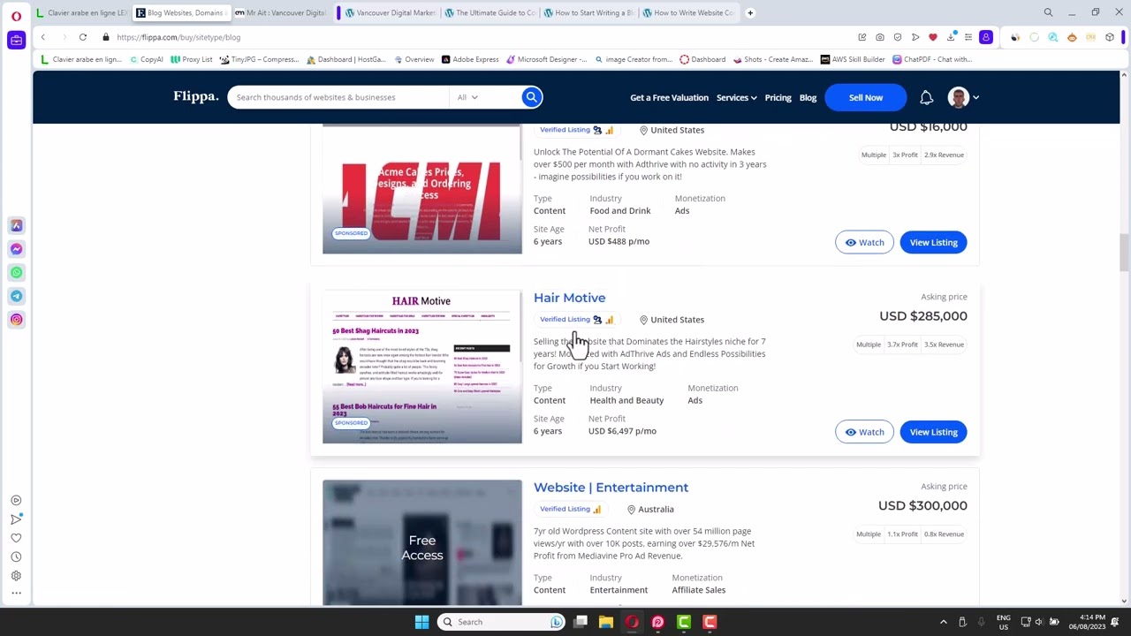Click the blue search magnifier button
This screenshot has width=1131, height=636.
pos(531,97)
